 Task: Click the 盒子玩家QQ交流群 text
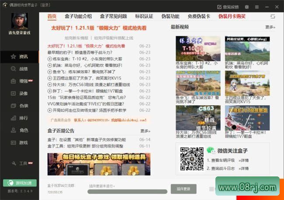click(x=61, y=186)
